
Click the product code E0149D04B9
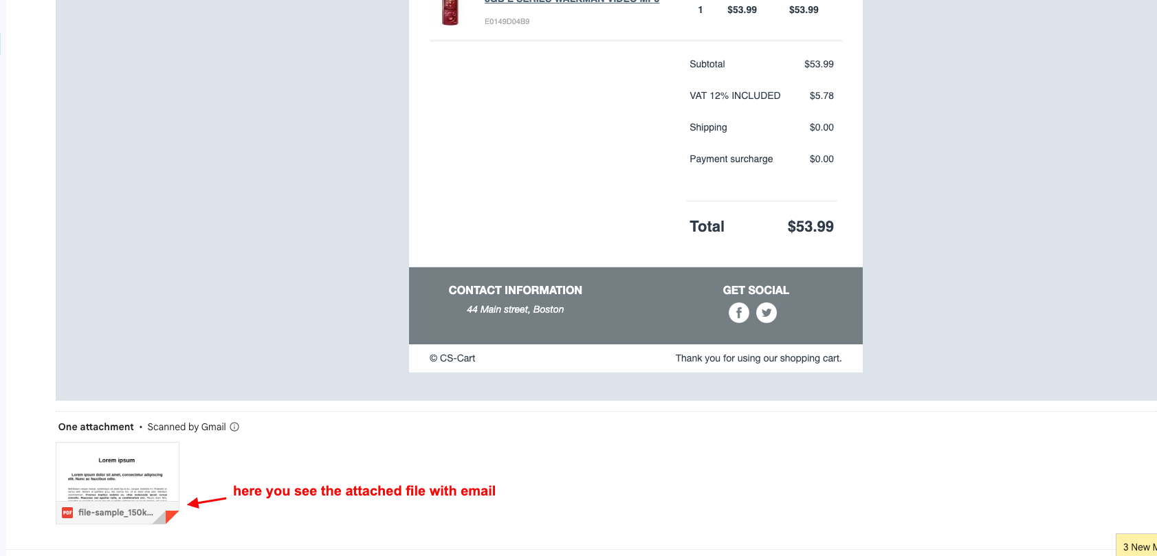click(507, 21)
